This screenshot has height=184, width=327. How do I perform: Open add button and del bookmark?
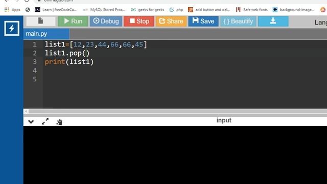click(209, 10)
